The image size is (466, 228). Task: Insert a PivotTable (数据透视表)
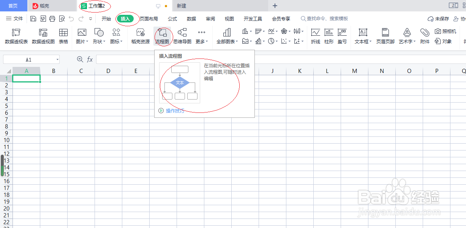16,36
